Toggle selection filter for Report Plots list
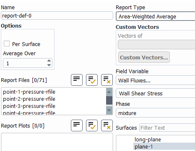Screen dimensions: 195x151 (77, 125)
